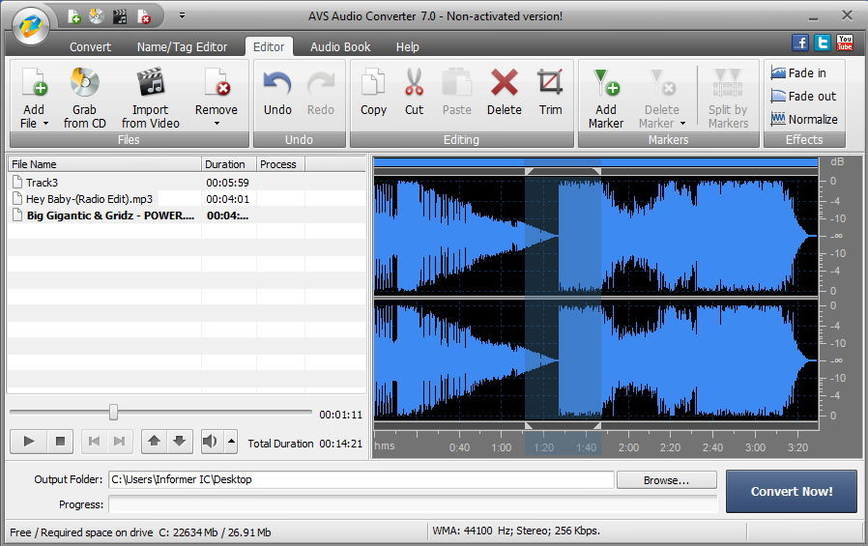This screenshot has width=868, height=546.
Task: Select the Editor tab
Action: pos(269,47)
